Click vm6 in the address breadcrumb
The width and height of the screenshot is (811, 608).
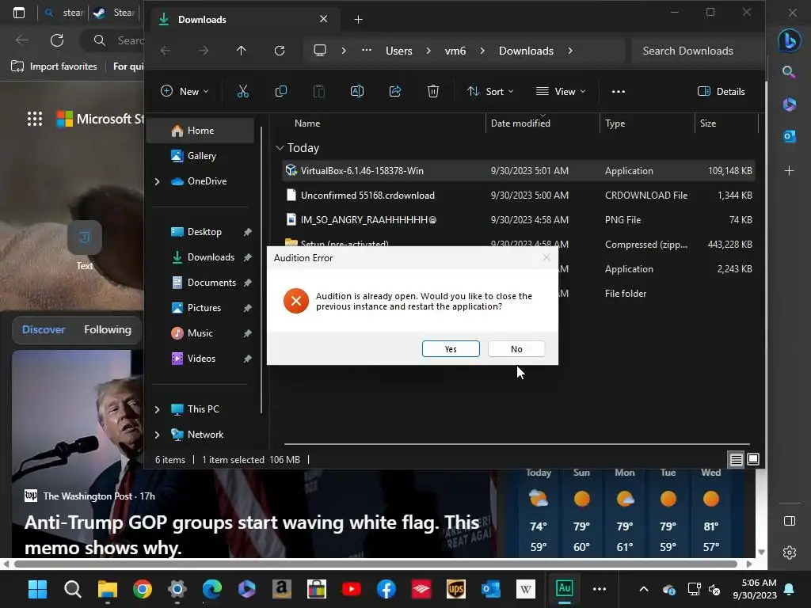click(x=455, y=51)
